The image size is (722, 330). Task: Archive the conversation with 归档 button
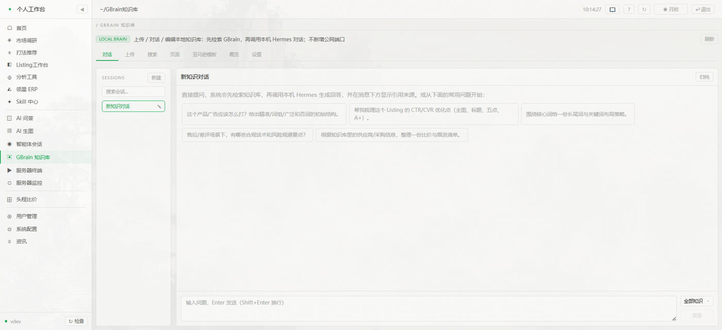(x=704, y=77)
